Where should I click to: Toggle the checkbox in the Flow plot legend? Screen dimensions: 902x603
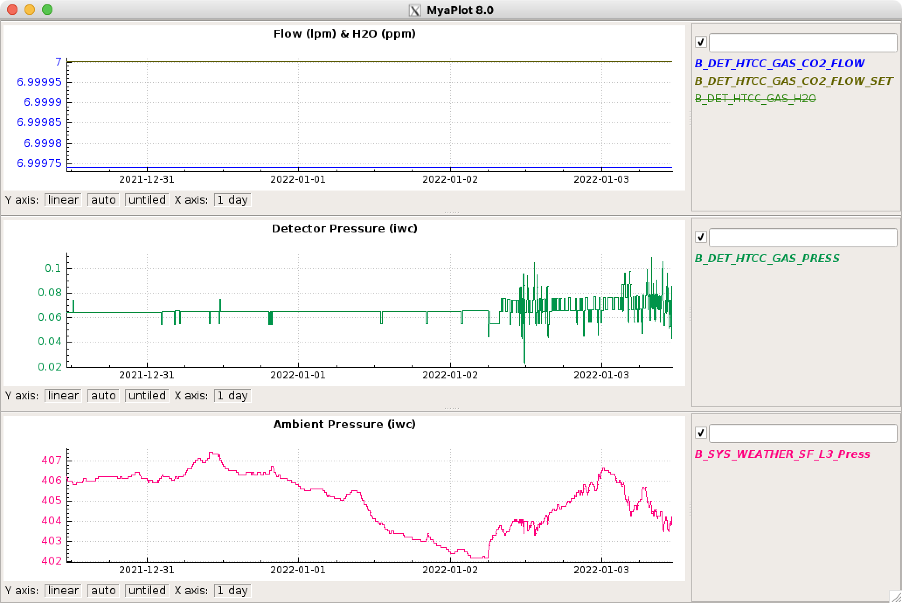(701, 42)
